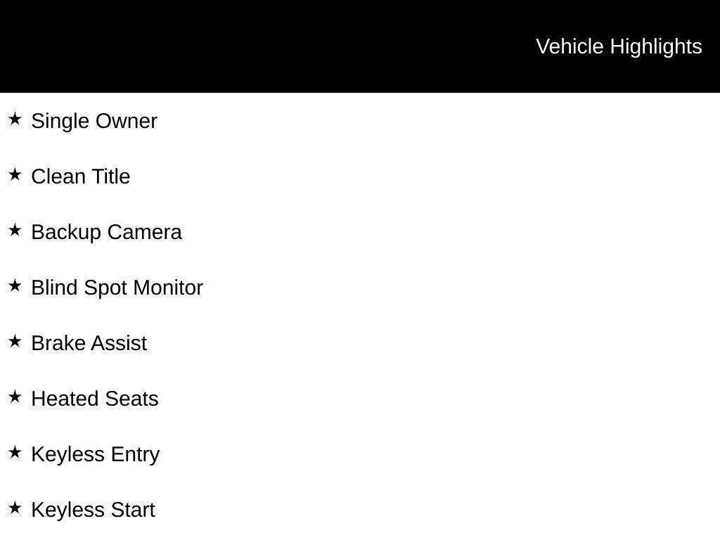Select the Keyless Entry text
Viewport: 720px width, 540px height.
[x=96, y=454]
